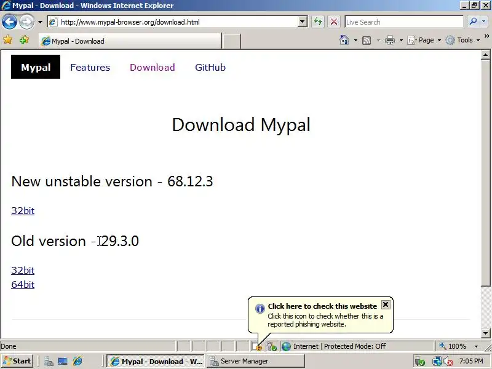Click the scrollbar down arrow

point(485,333)
